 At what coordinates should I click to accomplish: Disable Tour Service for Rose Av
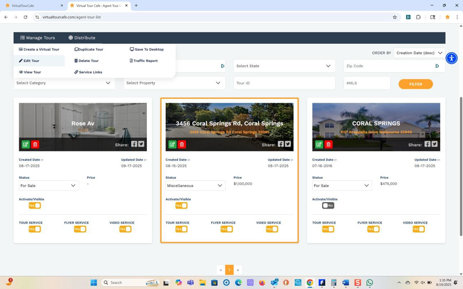(x=35, y=229)
